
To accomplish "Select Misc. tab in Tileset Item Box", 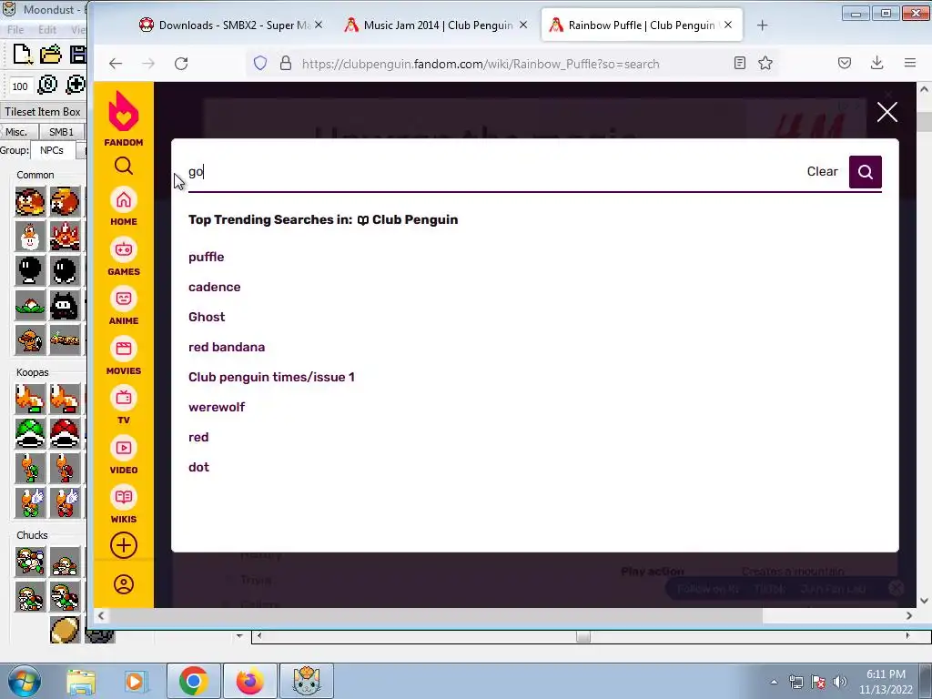I will 16,132.
